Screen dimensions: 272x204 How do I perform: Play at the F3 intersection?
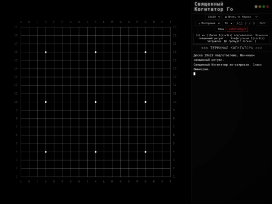click(x=62, y=160)
